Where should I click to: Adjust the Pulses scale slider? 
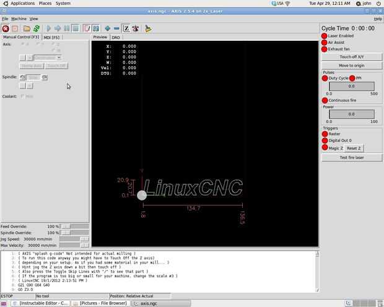pyautogui.click(x=351, y=86)
